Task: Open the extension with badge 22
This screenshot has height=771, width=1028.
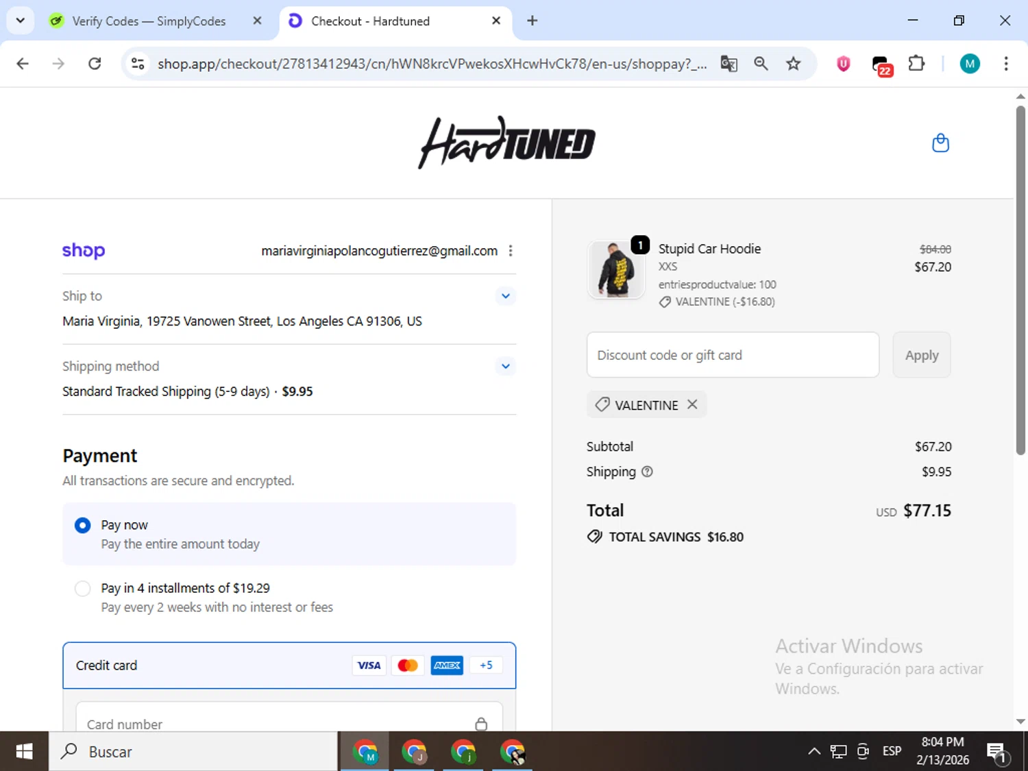Action: [881, 65]
